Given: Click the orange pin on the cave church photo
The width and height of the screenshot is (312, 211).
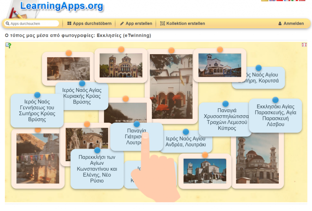Looking at the screenshot, I should point(69,53).
